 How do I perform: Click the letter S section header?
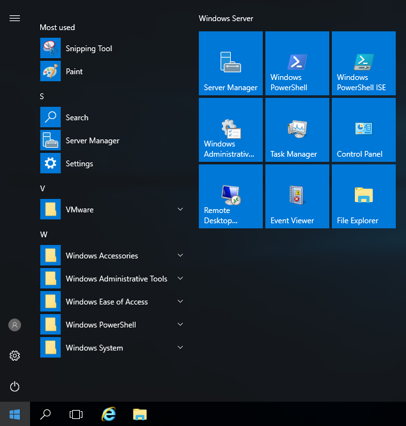42,97
